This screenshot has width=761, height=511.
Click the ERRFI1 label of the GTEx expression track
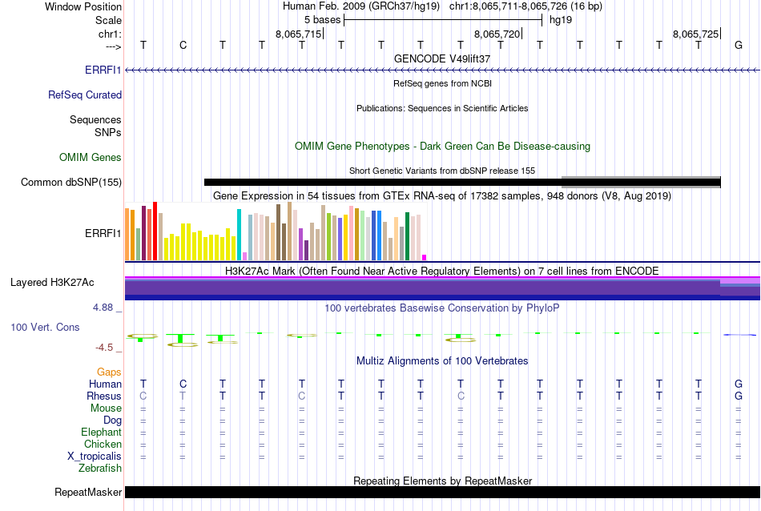coord(103,233)
